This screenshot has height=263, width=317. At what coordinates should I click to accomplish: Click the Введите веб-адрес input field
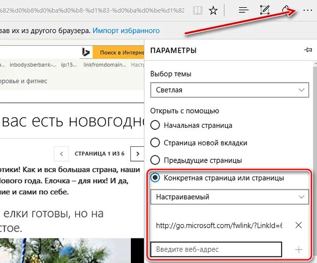click(x=216, y=249)
